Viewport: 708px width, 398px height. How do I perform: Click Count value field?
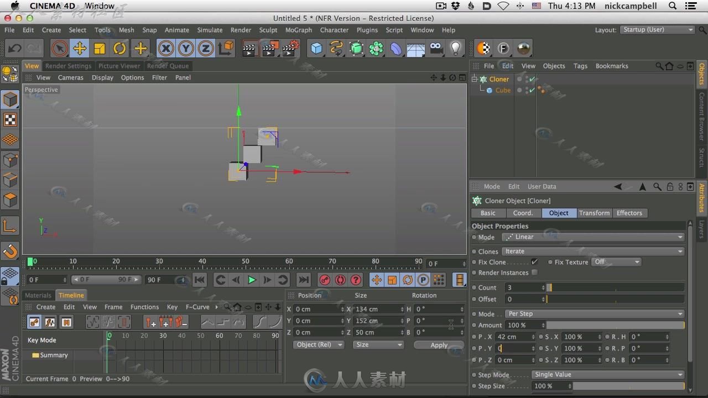(x=525, y=287)
